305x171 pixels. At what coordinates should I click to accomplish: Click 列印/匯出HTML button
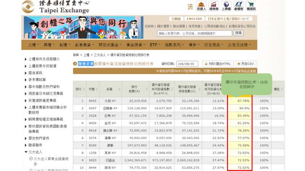point(218,64)
